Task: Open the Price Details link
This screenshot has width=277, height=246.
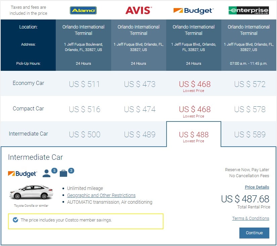Action: tap(257, 187)
